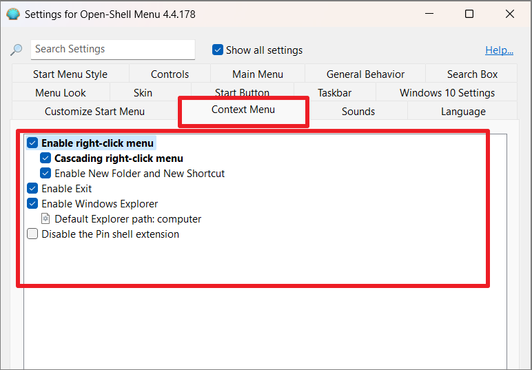Uncheck Enable right-click menu
Screen dimensions: 532x370
[32, 143]
